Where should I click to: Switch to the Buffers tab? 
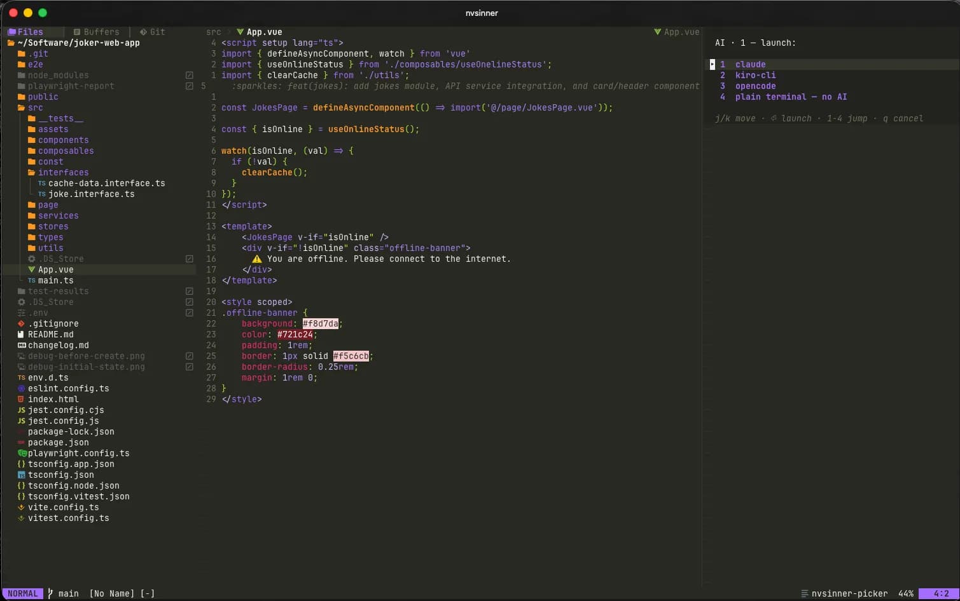tap(96, 32)
